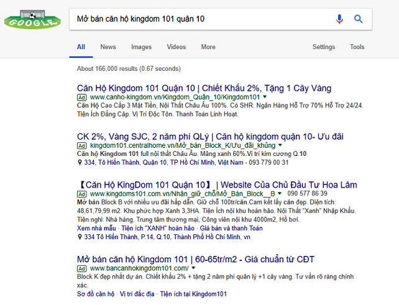The image size is (399, 305).
Task: Click address 334 Tô Hiến Thành, P.14, Q.10
Action: point(167,237)
